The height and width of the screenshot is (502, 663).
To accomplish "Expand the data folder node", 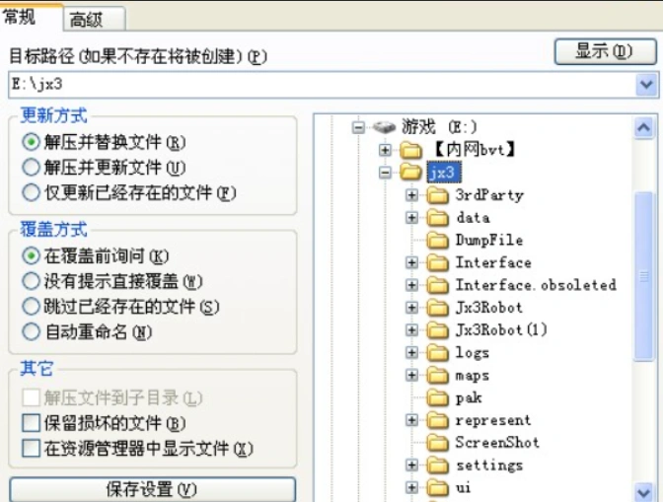I will pyautogui.click(x=412, y=218).
